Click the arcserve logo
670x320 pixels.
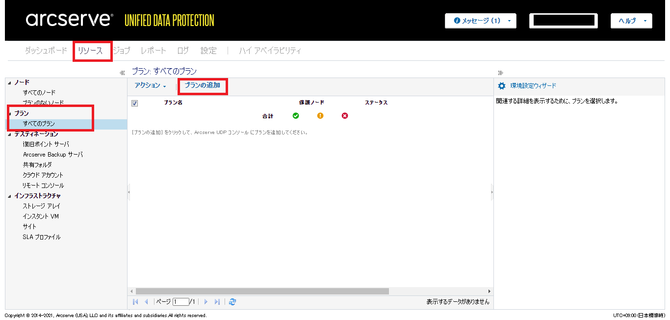click(x=70, y=20)
